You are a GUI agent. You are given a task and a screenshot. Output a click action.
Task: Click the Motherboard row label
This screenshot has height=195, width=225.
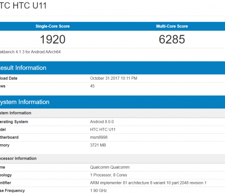point(9,137)
